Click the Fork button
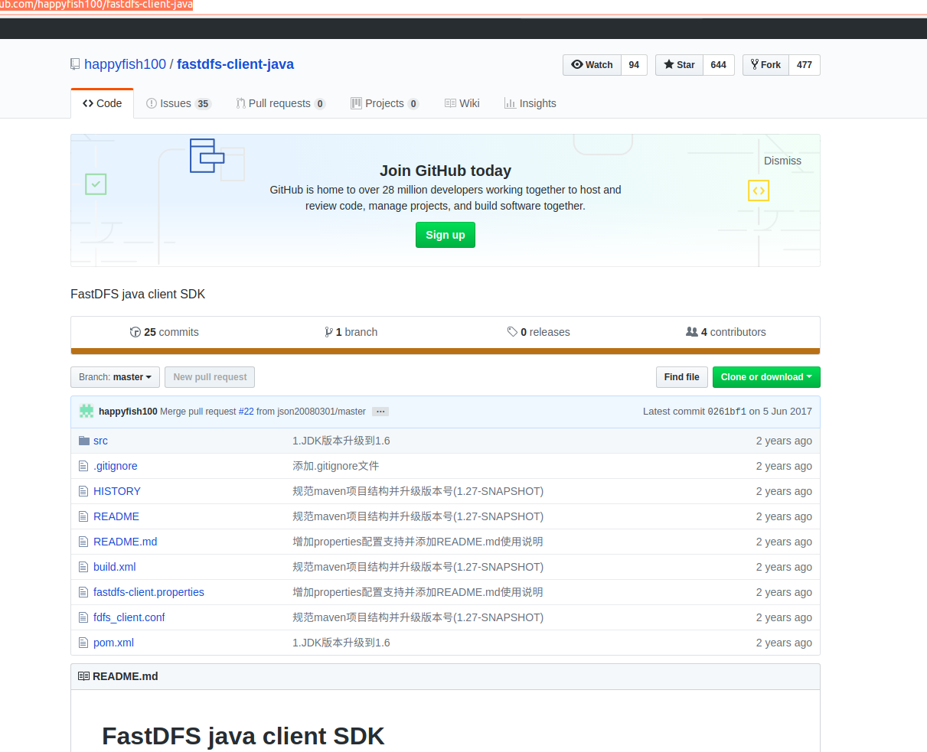This screenshot has height=752, width=927. (765, 65)
